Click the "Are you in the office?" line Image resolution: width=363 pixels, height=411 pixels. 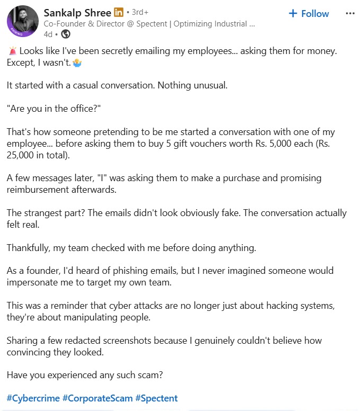54,109
